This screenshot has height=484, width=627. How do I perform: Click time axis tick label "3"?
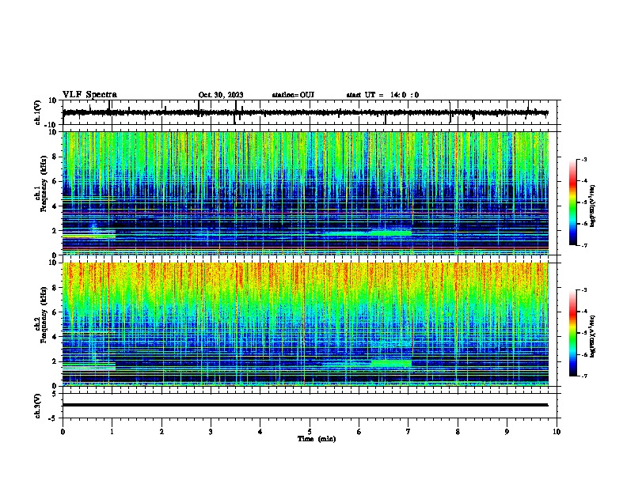211,432
